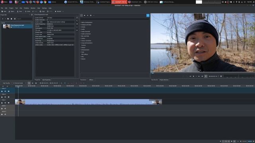Hide video on Video 3 track

9,91
